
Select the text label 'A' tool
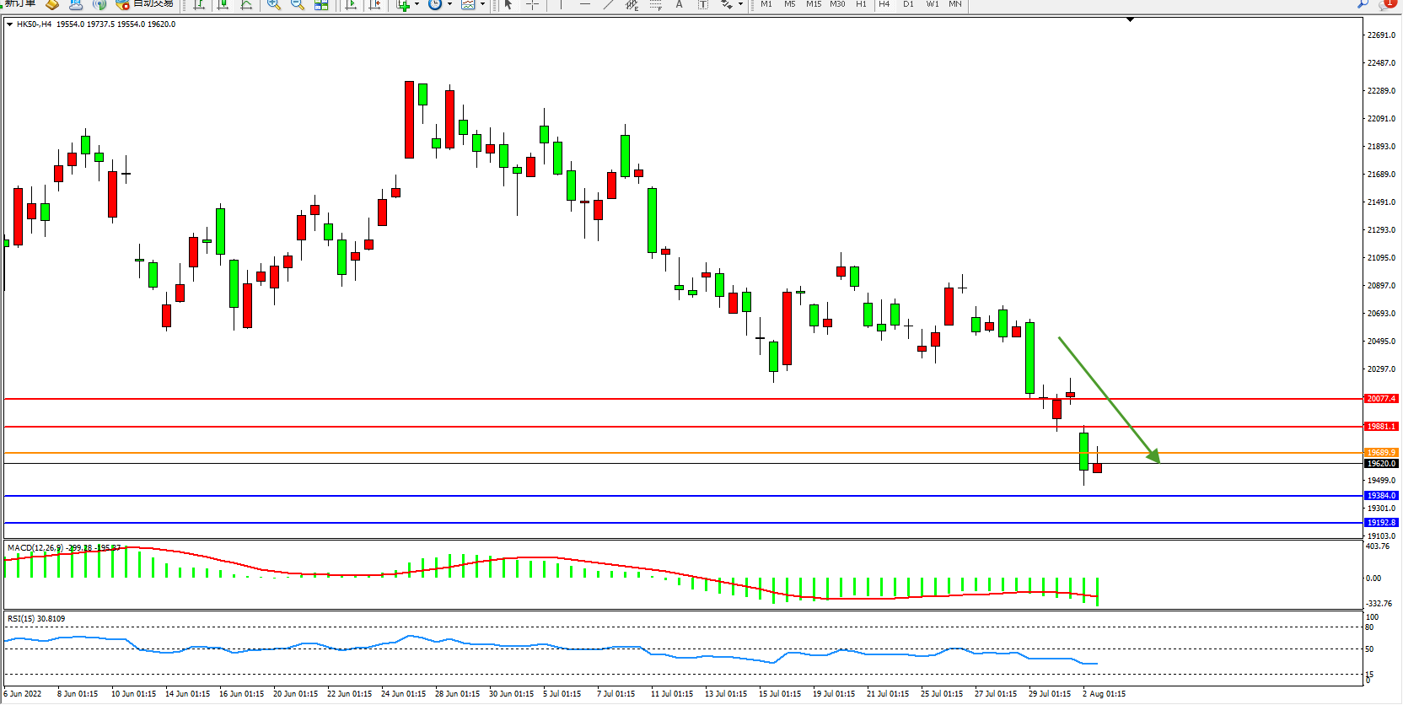point(679,4)
